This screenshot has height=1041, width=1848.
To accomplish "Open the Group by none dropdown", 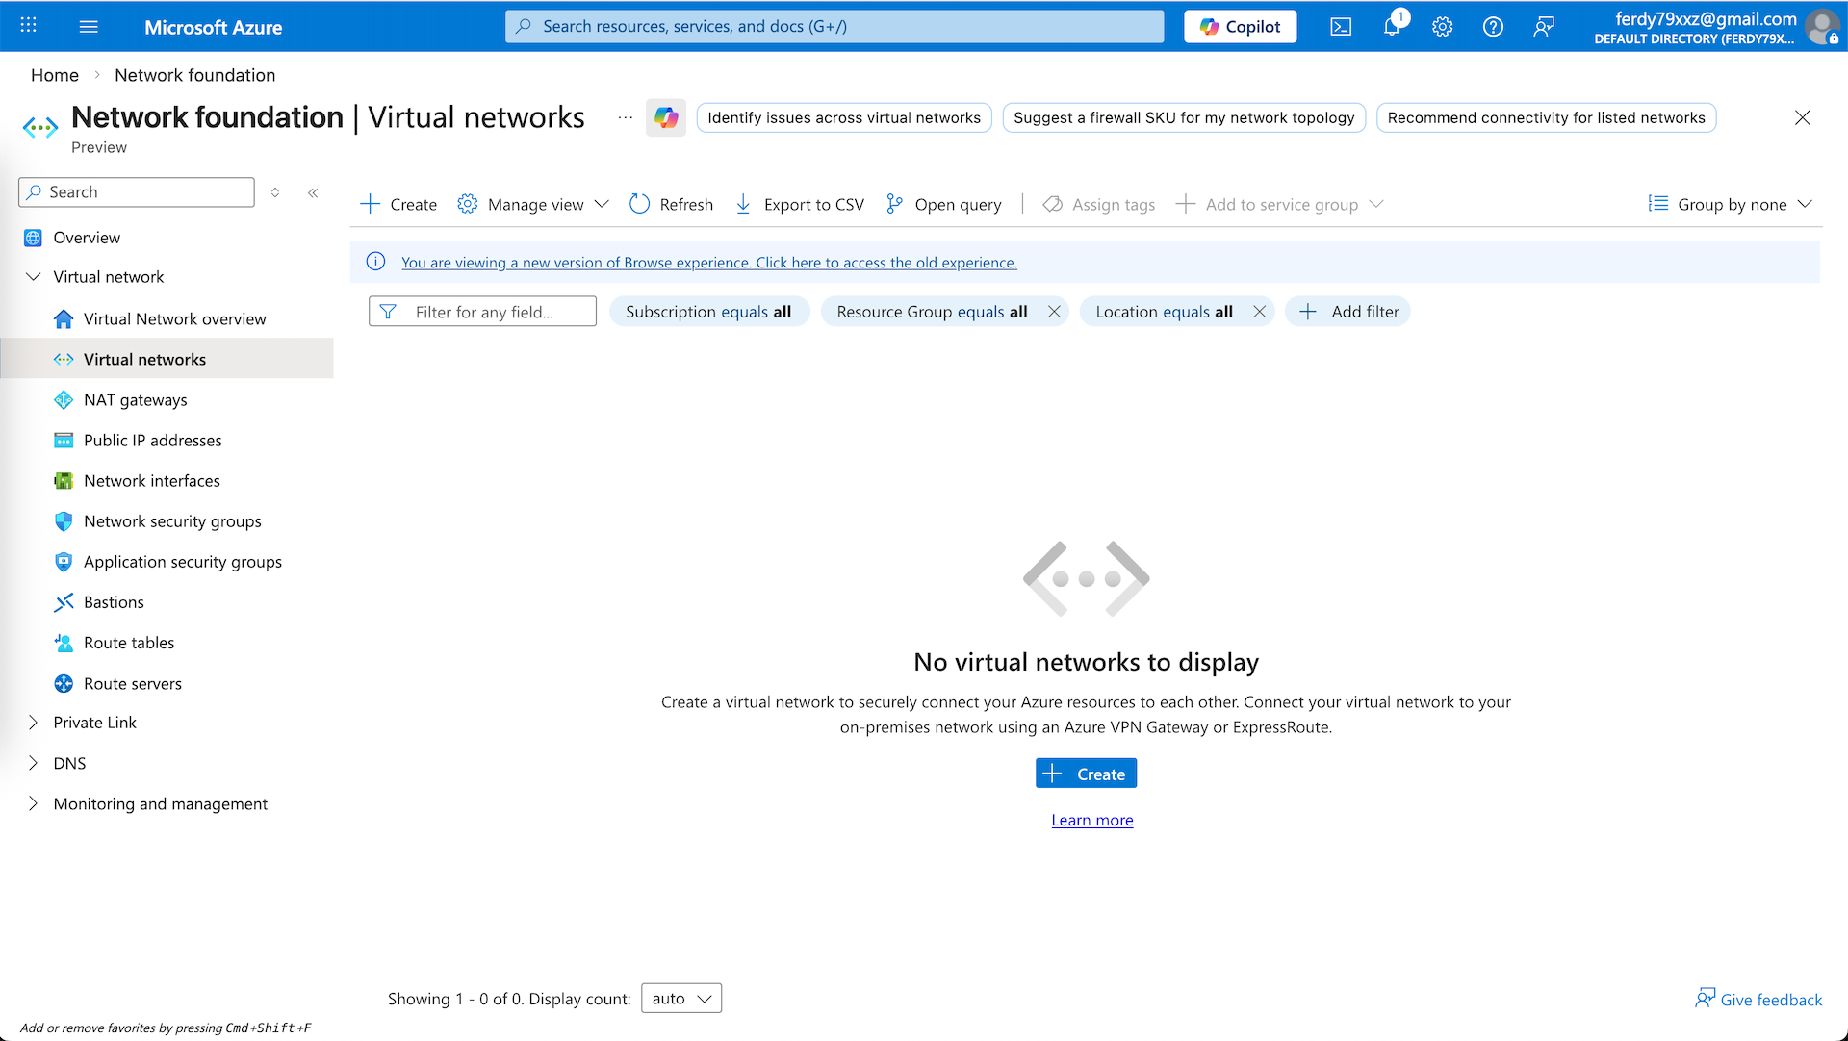I will pos(1731,204).
